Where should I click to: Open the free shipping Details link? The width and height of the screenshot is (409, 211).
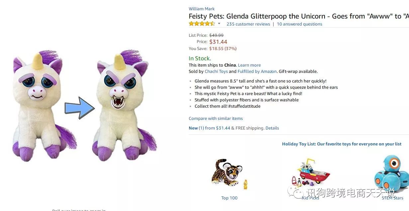[272, 128]
